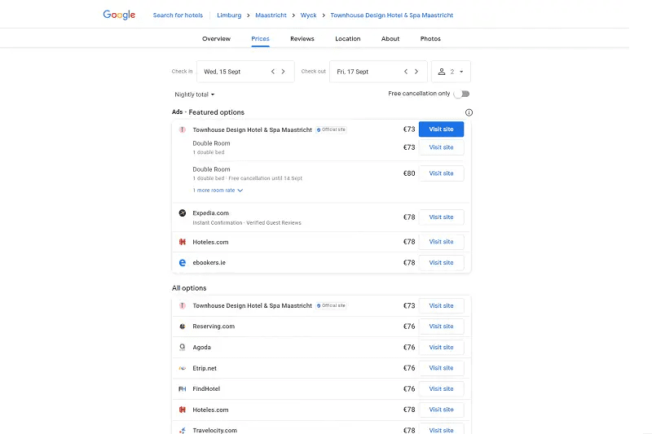Go to next check-in date
This screenshot has width=652, height=434.
pyautogui.click(x=284, y=72)
